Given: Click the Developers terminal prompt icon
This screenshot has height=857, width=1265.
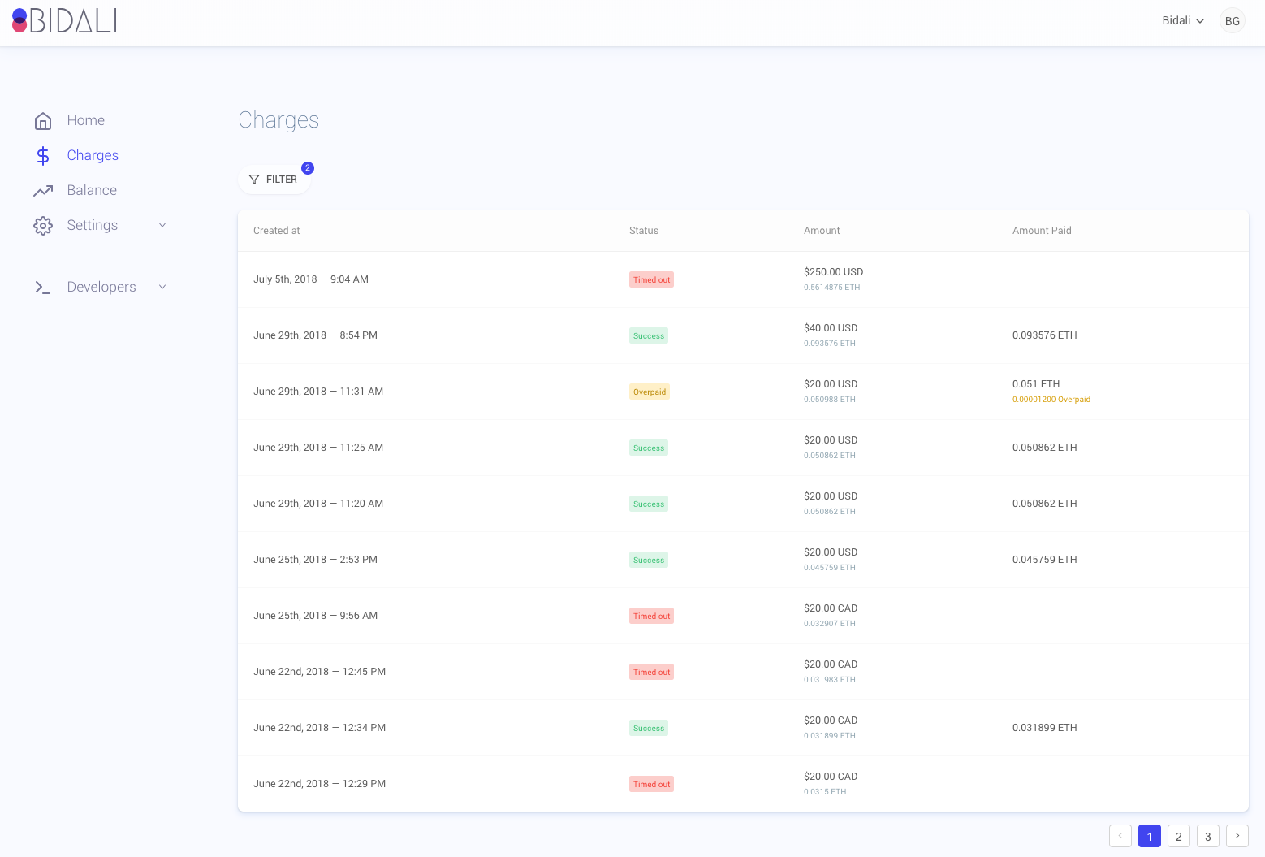Looking at the screenshot, I should 43,288.
